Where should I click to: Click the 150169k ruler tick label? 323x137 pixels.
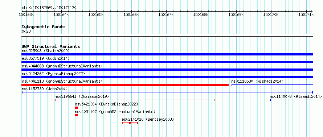pyautogui.click(x=236, y=14)
